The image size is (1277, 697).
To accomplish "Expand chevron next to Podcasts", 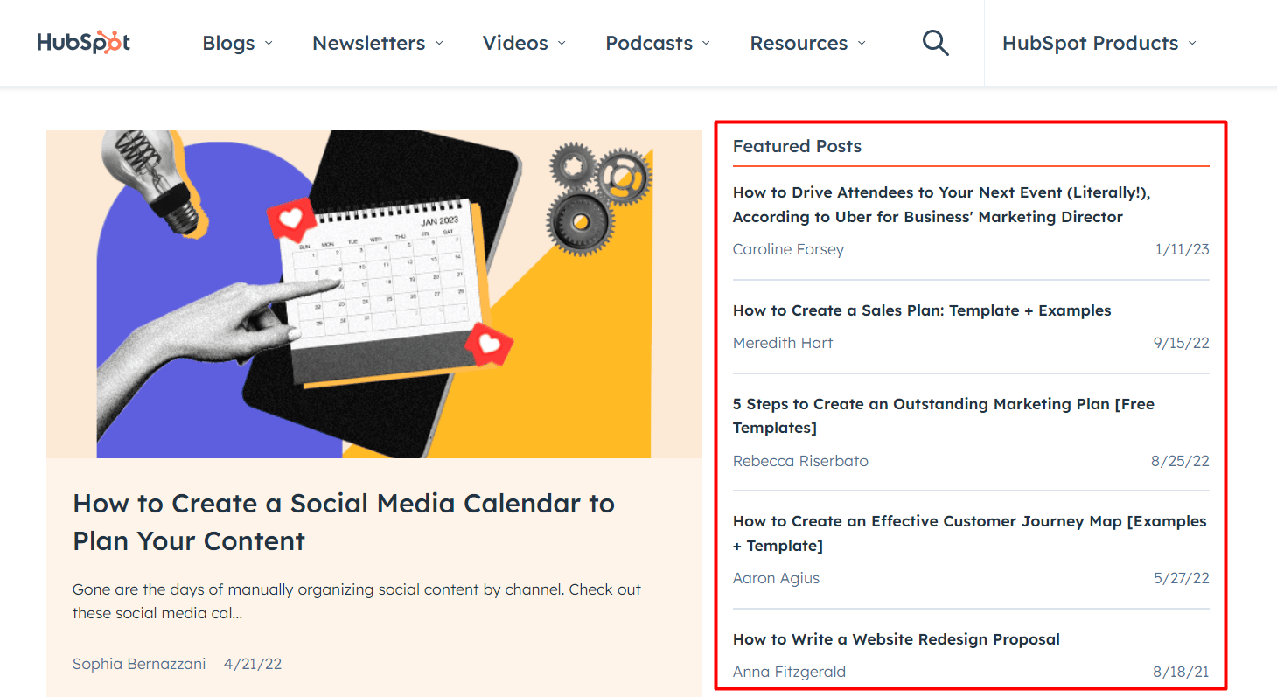I will click(x=706, y=43).
